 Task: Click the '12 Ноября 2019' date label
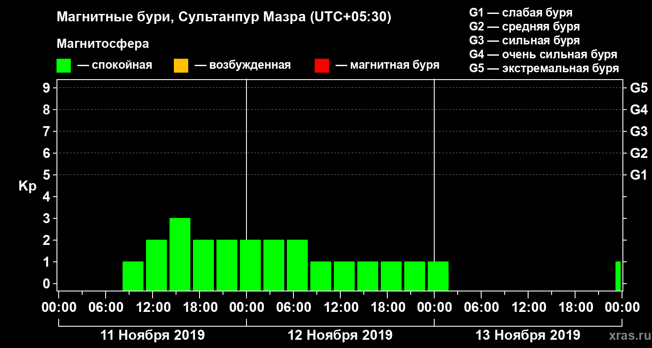pyautogui.click(x=340, y=335)
